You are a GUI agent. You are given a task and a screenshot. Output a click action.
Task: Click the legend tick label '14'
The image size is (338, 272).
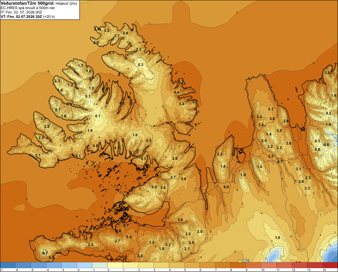click(x=324, y=270)
